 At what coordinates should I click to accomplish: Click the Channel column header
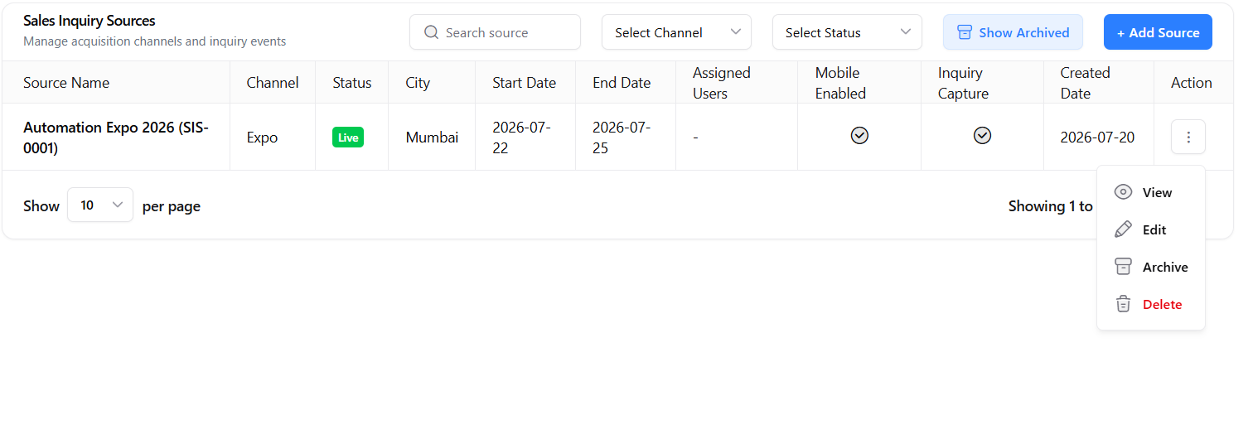273,83
